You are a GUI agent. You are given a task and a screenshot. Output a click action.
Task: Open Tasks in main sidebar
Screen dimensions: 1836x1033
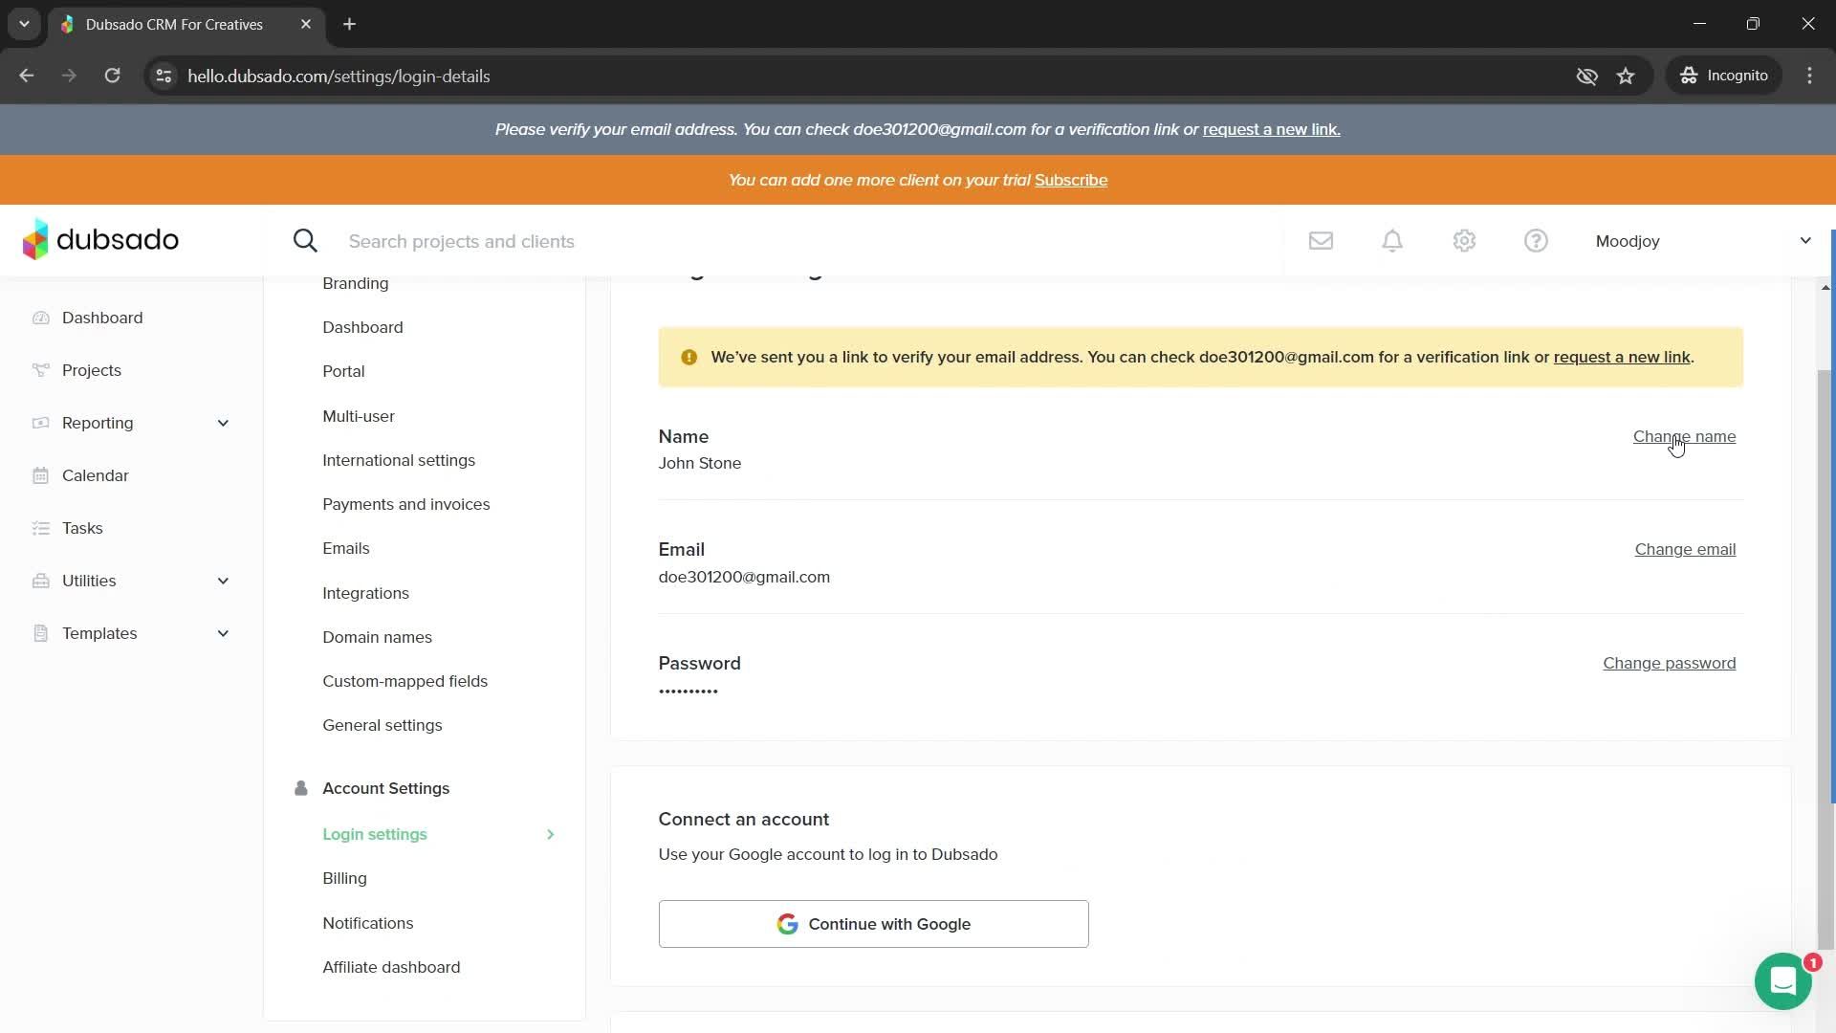coord(82,528)
